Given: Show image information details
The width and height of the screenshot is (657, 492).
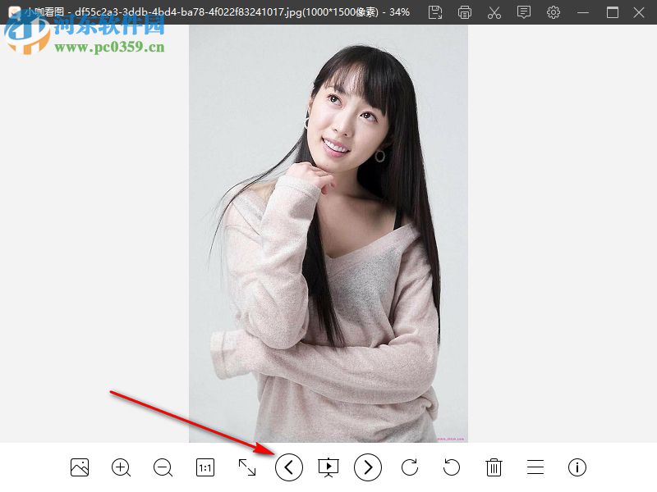Looking at the screenshot, I should tap(577, 467).
